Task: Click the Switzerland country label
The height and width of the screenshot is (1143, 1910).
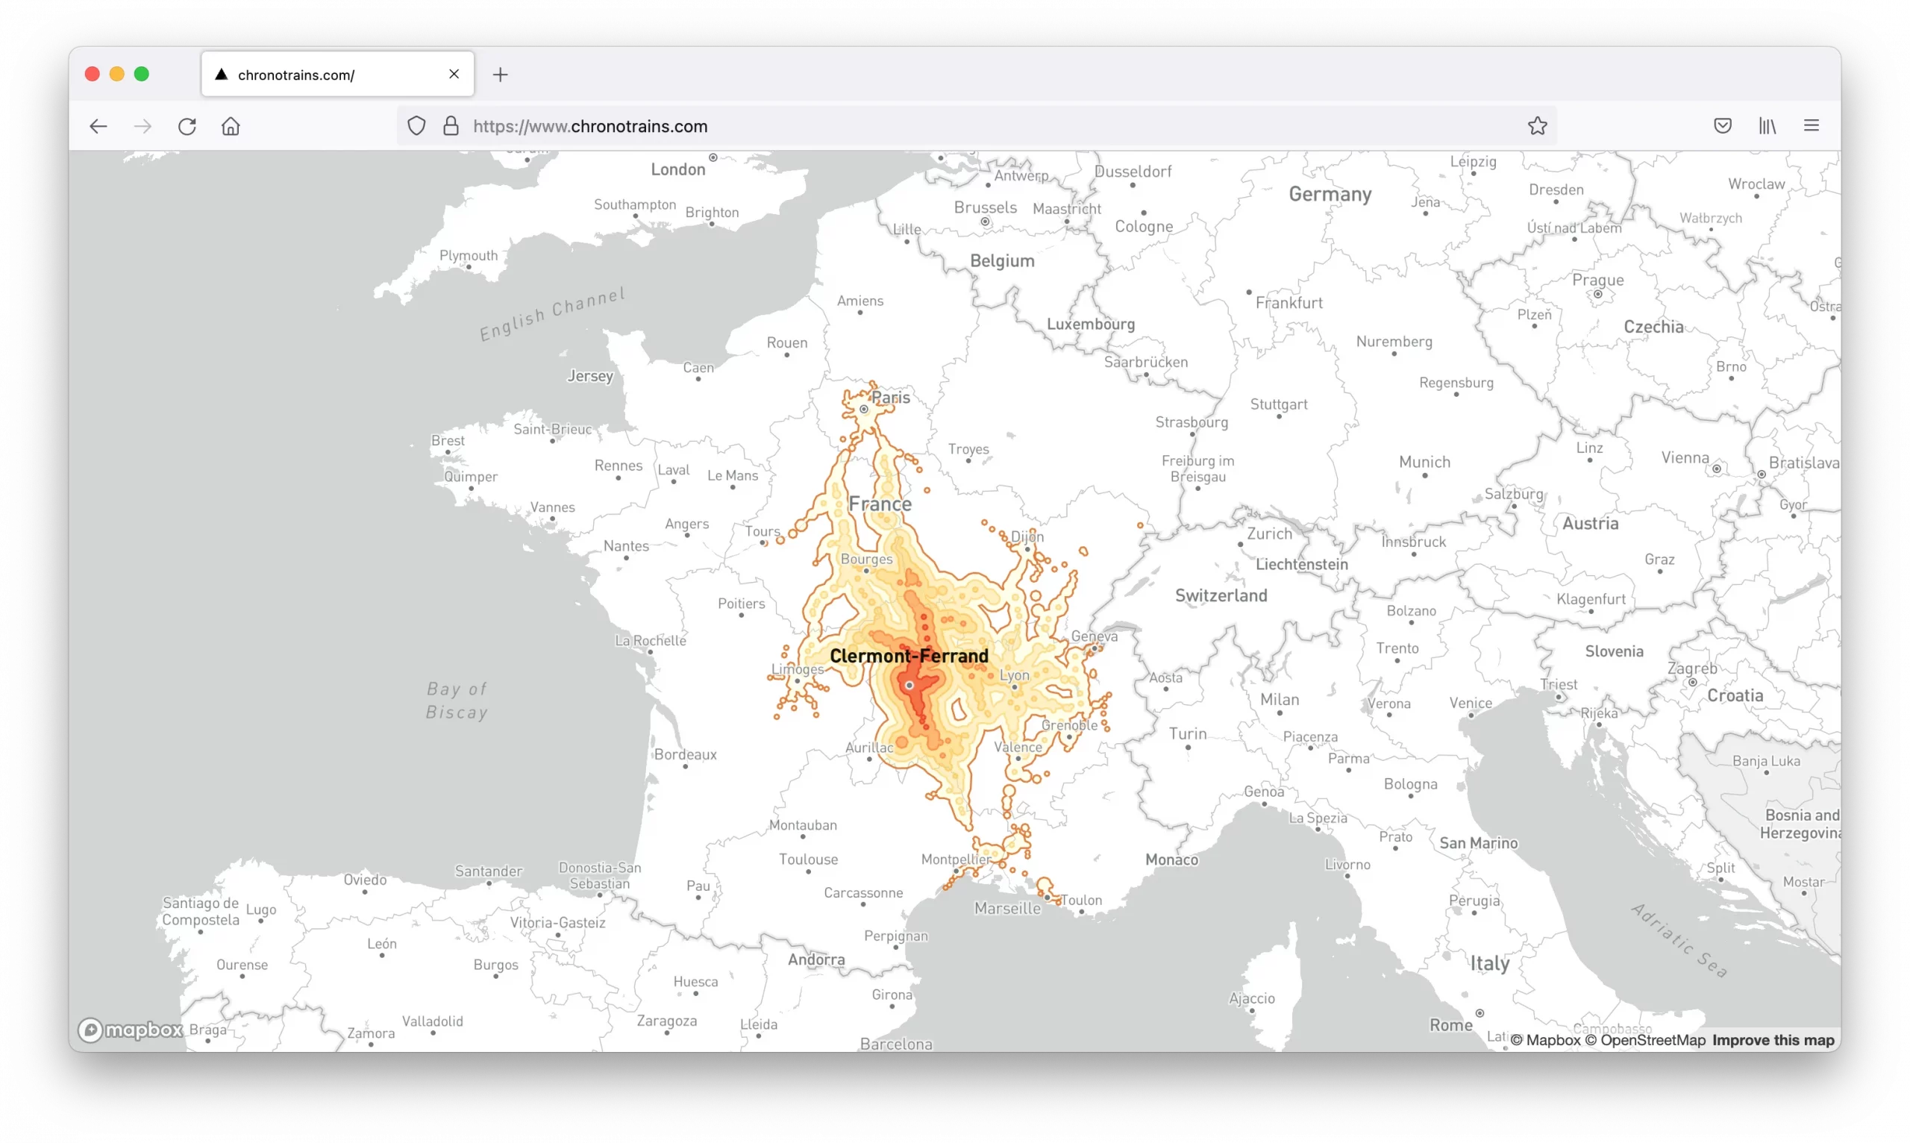Action: tap(1221, 595)
